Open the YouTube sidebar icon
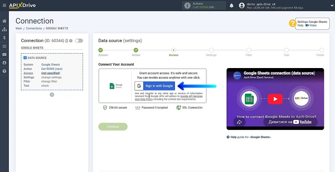This screenshot has width=335, height=172. [x=4, y=55]
